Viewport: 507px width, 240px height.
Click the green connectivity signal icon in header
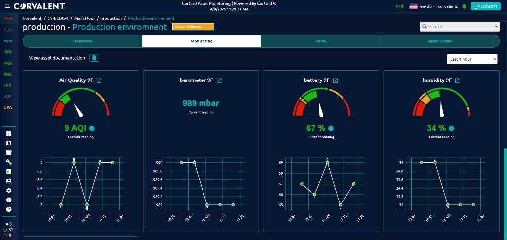(400, 6)
